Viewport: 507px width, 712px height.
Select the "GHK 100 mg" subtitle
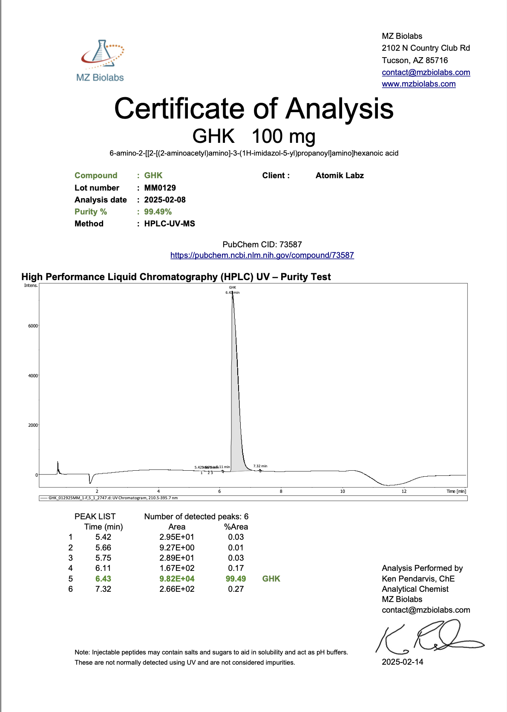tap(254, 136)
